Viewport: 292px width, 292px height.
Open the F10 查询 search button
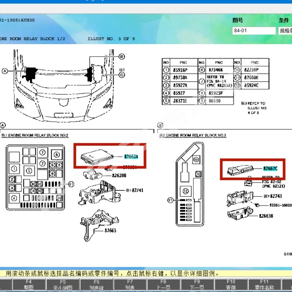point(231,284)
